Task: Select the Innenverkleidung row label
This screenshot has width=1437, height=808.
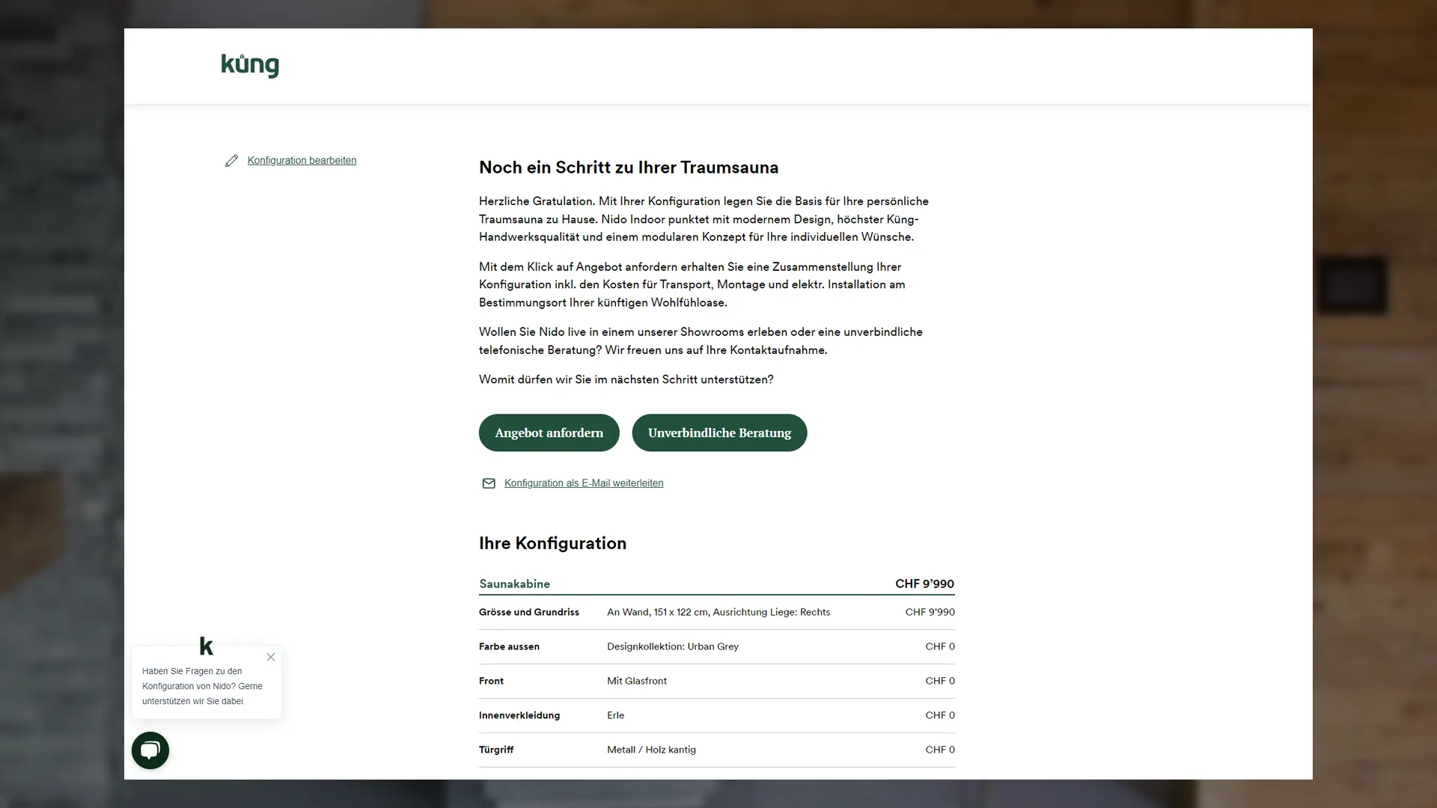Action: click(x=519, y=715)
